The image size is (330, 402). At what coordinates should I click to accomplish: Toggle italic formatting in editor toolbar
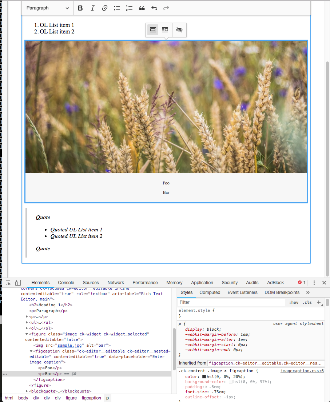(92, 8)
